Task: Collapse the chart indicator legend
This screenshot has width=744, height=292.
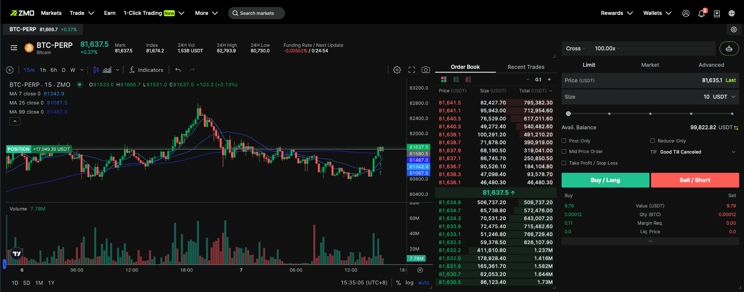Action: 15,121
